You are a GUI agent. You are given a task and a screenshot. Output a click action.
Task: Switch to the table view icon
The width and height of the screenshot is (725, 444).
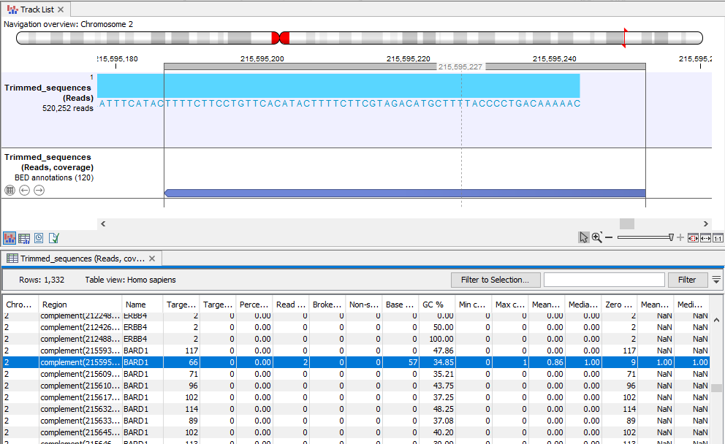[24, 238]
